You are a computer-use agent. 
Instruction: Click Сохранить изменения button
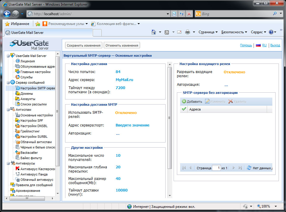[x=84, y=45]
